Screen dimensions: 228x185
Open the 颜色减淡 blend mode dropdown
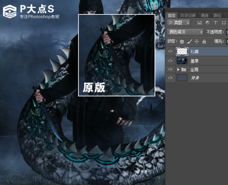click(x=185, y=32)
